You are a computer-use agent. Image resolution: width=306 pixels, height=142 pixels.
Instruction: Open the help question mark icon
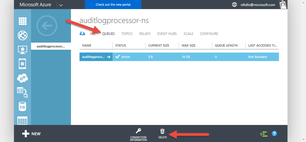click(274, 133)
